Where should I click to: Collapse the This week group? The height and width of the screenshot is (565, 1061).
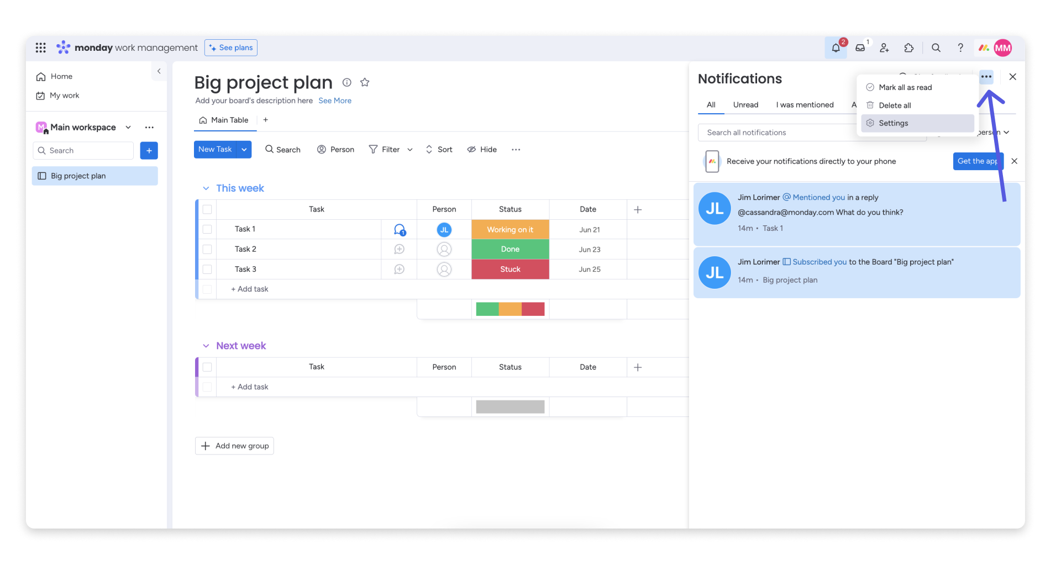click(206, 188)
